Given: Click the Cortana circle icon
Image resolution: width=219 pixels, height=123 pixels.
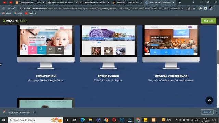Looking at the screenshot, I should (x=67, y=120).
